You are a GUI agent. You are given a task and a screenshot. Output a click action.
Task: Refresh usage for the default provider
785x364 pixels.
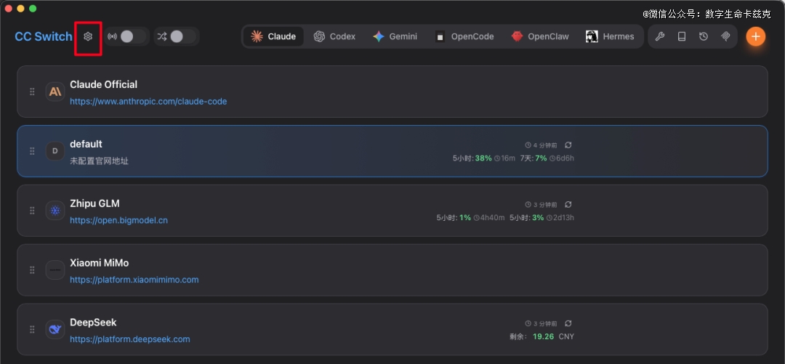tap(568, 145)
